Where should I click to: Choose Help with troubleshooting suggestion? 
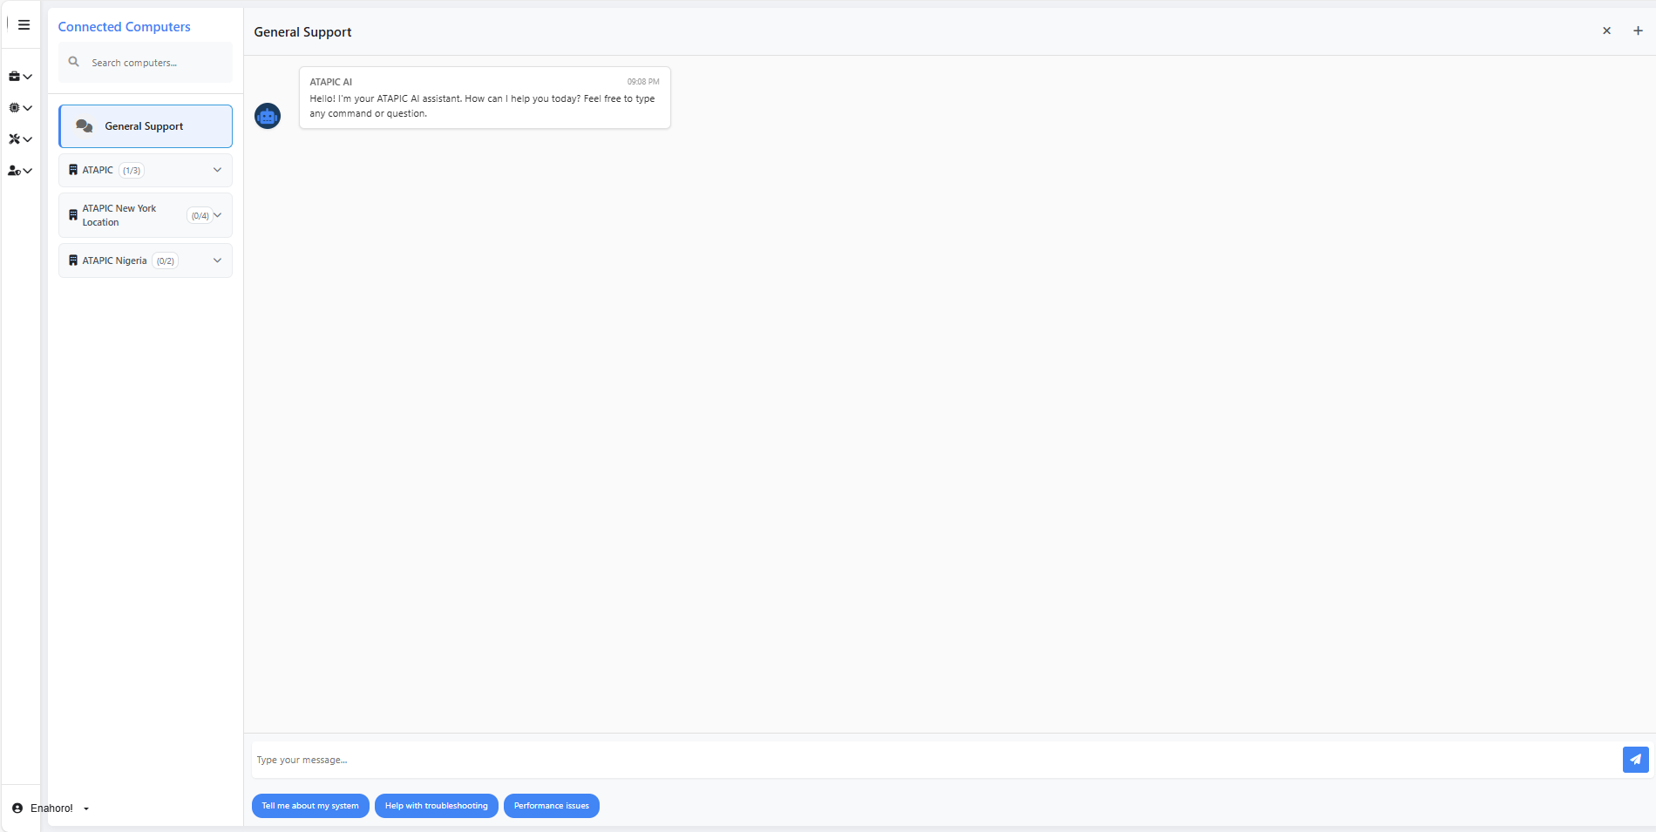(x=437, y=806)
